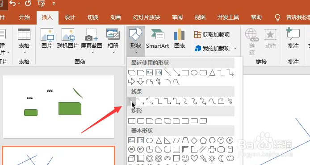This screenshot has height=165, width=310.
Task: Click the 图表 chart button
Action: pyautogui.click(x=179, y=38)
